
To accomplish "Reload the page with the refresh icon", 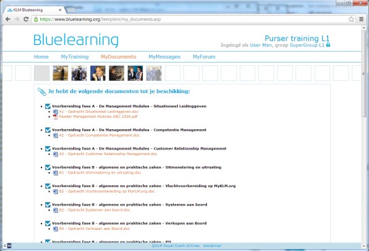I will tap(26, 19).
